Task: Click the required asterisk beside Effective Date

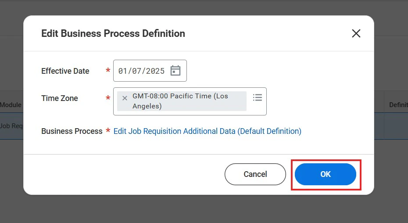Action: [108, 71]
